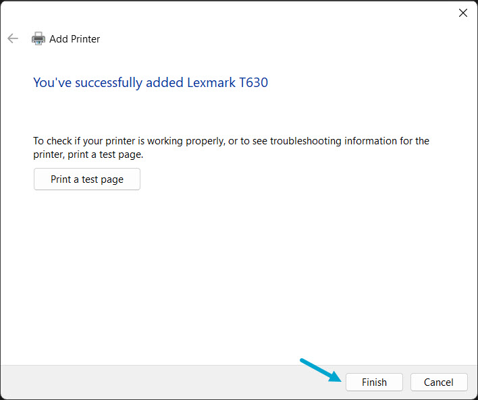Go back using the left arrow icon
This screenshot has height=400, width=478.
click(x=13, y=38)
